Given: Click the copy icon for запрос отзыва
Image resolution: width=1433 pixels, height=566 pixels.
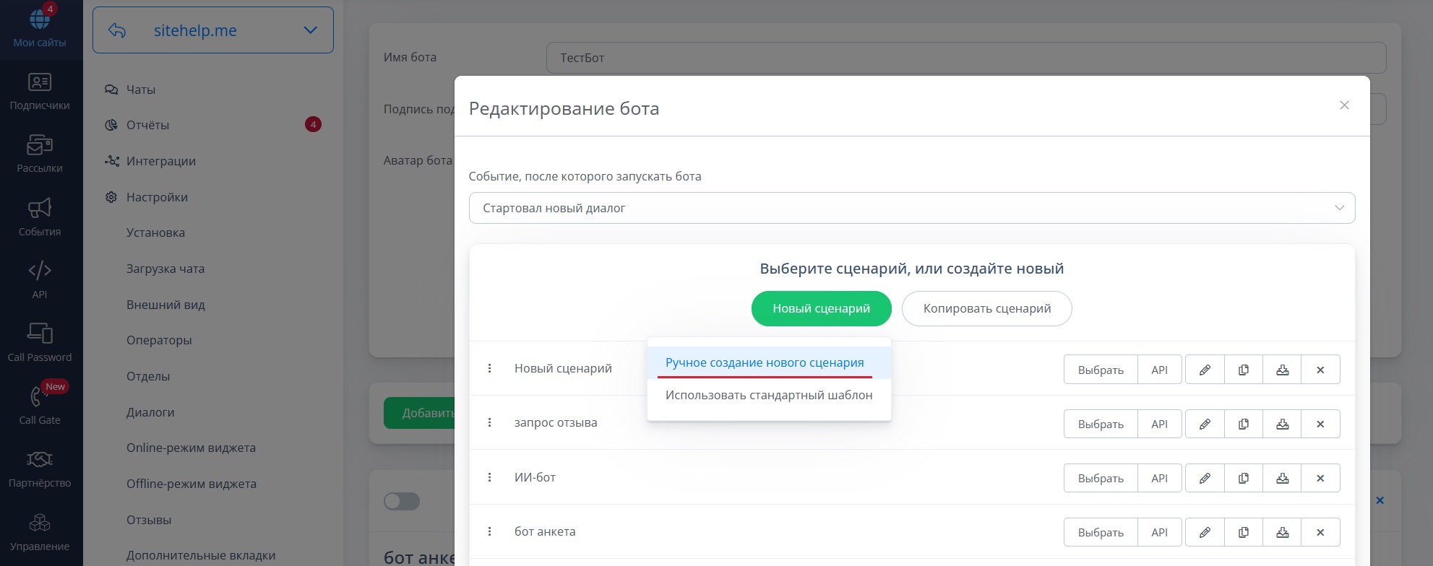Looking at the screenshot, I should 1244,424.
